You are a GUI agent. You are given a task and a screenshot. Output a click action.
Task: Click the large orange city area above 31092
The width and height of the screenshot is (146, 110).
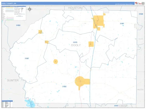(x=81, y=82)
